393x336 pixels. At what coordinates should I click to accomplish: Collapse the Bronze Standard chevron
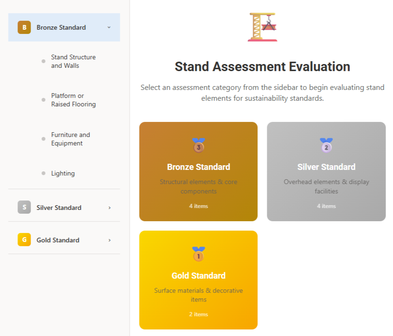[109, 27]
